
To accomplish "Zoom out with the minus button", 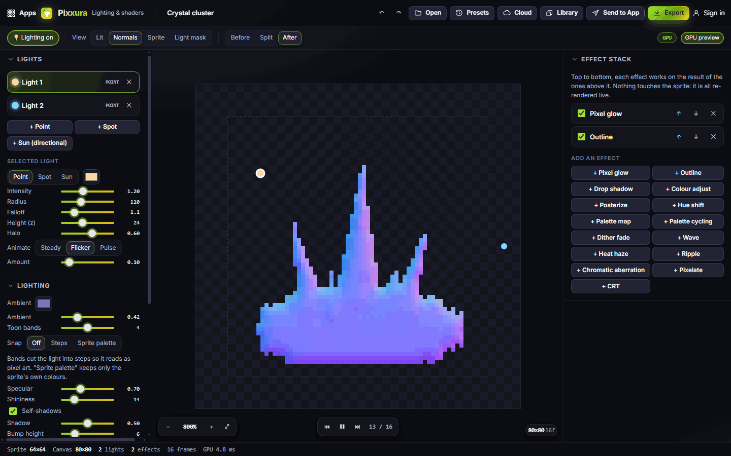I will tap(168, 427).
